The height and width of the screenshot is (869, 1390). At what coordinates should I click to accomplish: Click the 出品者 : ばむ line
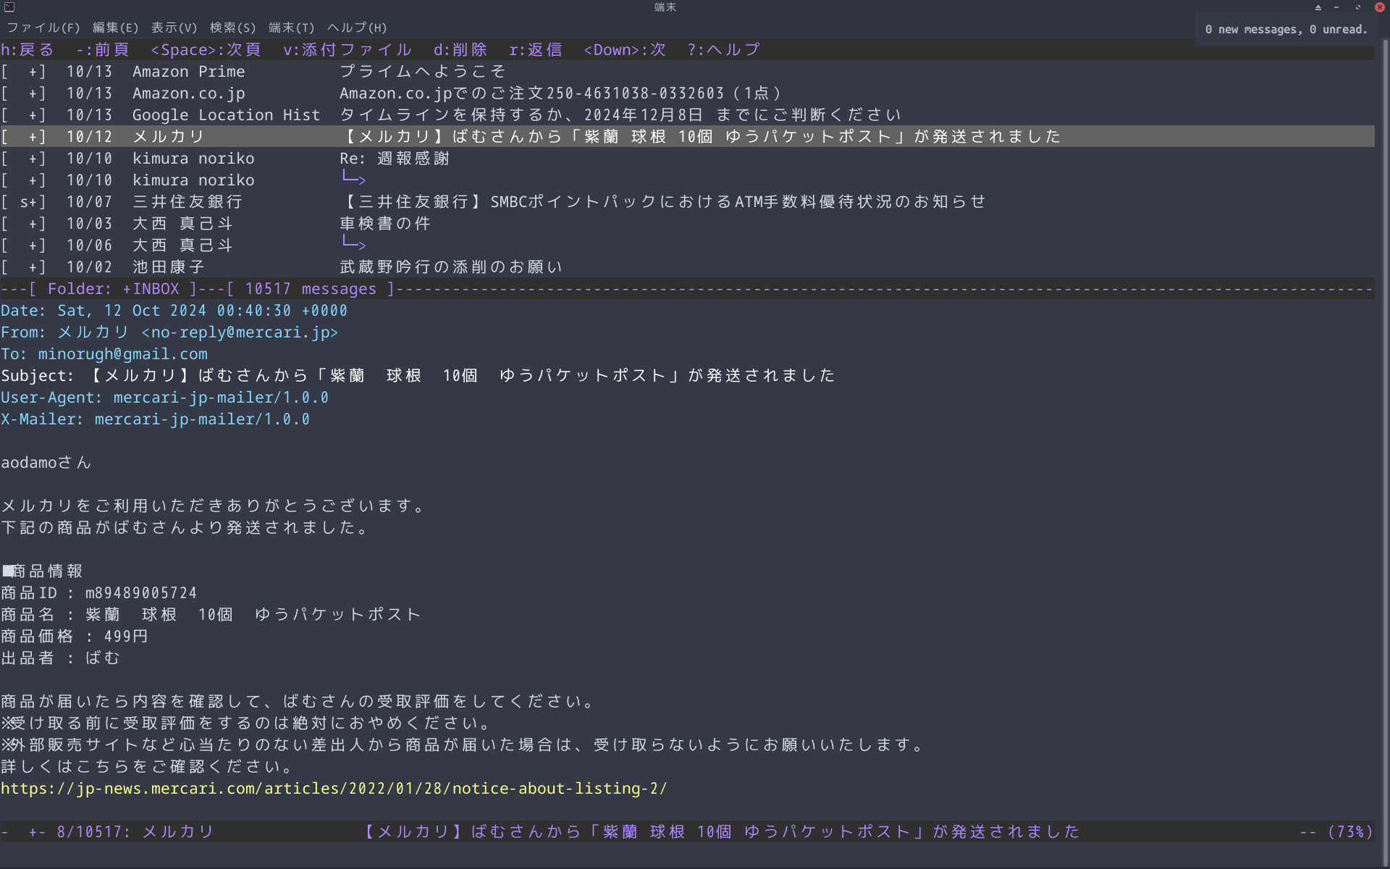pyautogui.click(x=60, y=658)
